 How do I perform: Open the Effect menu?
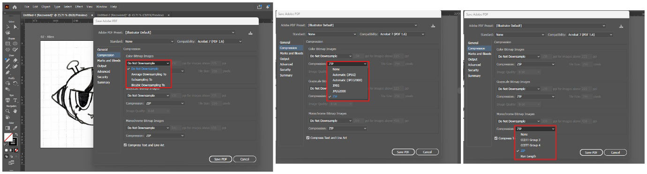(79, 7)
